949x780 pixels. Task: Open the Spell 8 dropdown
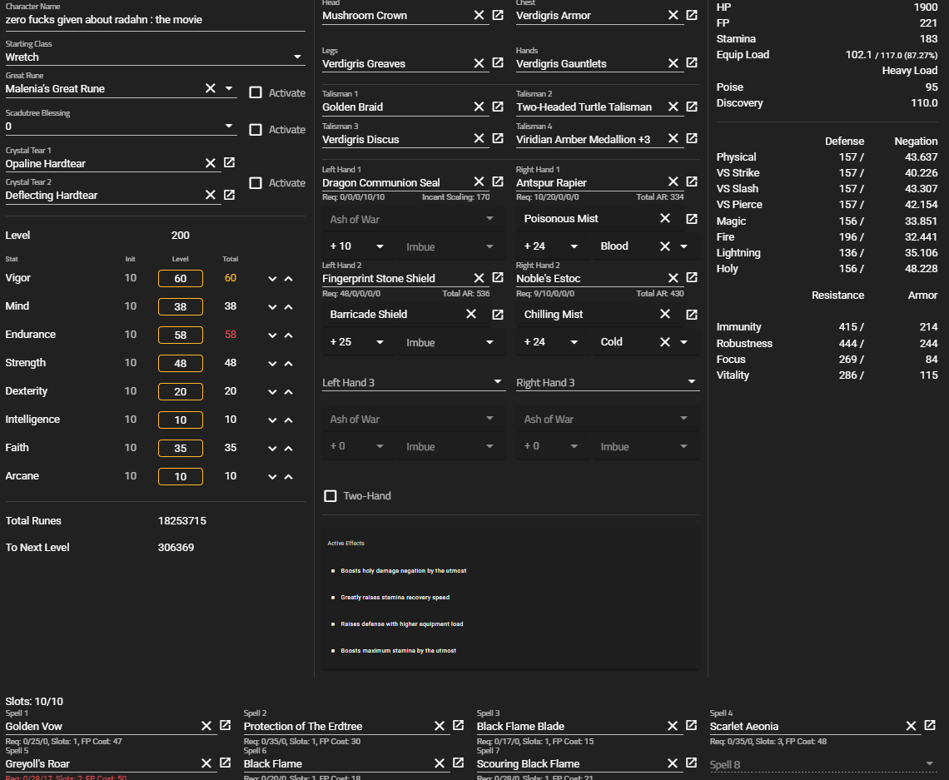pos(822,764)
